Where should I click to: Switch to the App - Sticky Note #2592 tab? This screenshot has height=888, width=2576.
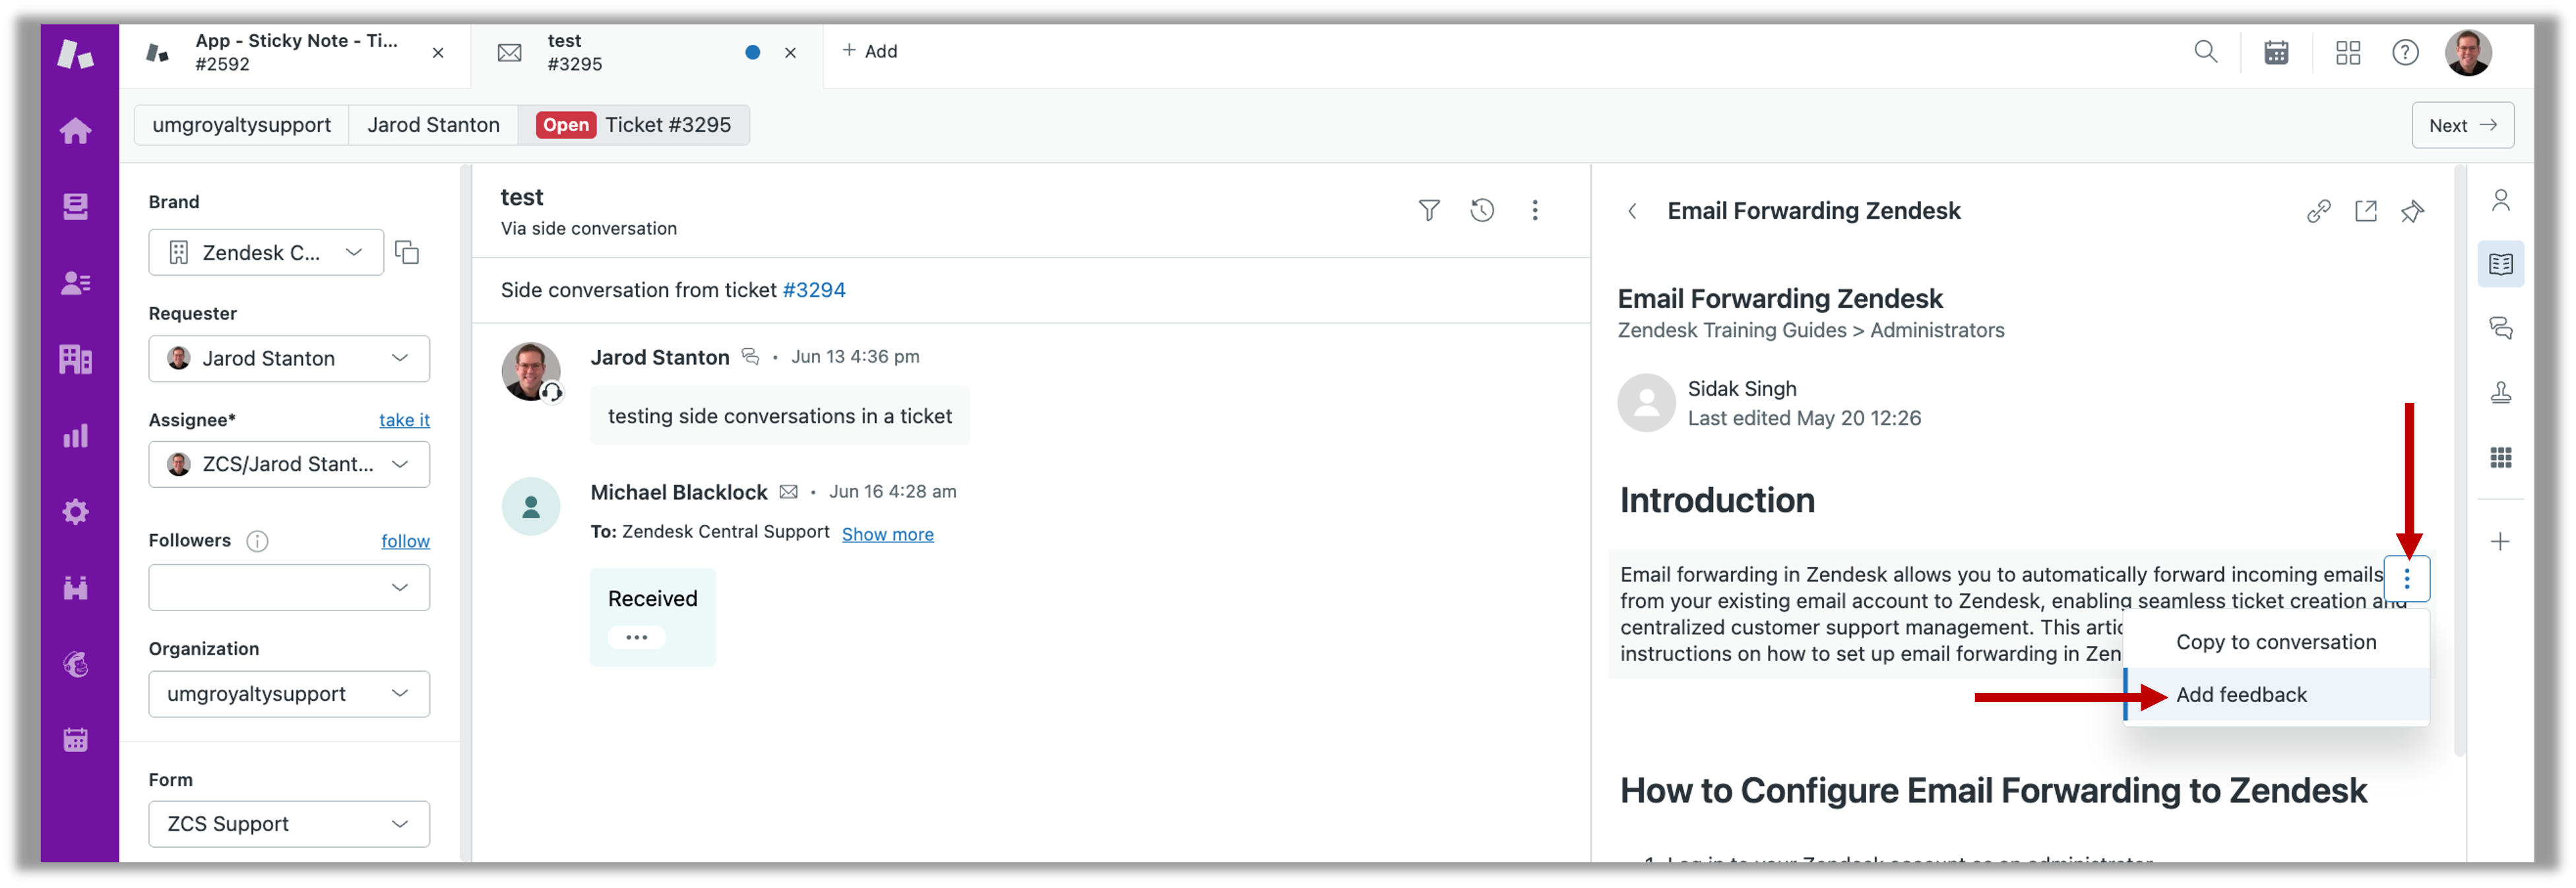[295, 53]
